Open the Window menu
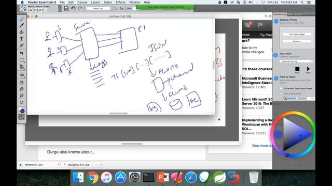This screenshot has height=186, width=332. coord(134,2)
